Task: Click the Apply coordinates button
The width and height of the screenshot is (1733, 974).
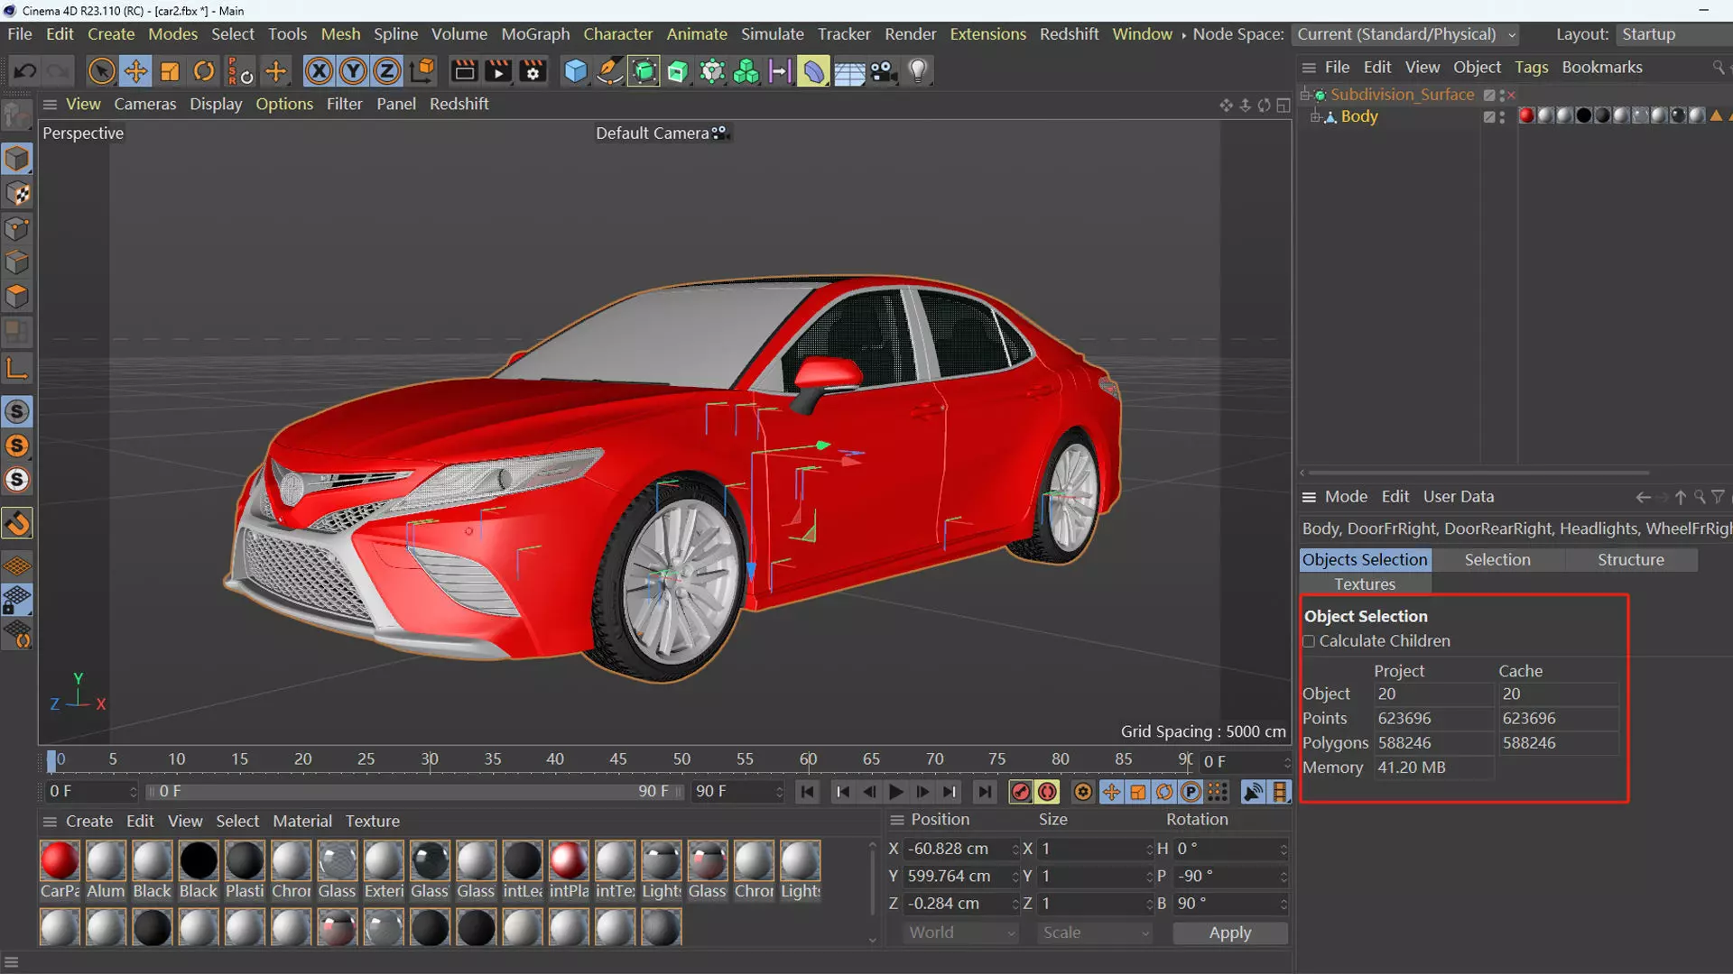Action: click(1230, 933)
